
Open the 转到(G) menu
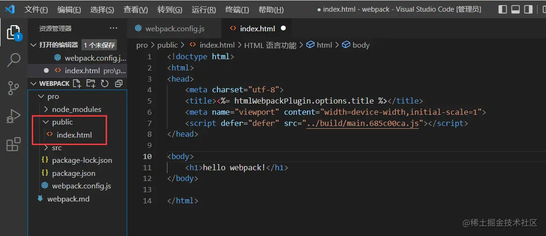[170, 10]
